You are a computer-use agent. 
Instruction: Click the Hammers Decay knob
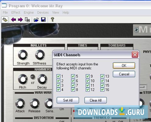pos(42,79)
